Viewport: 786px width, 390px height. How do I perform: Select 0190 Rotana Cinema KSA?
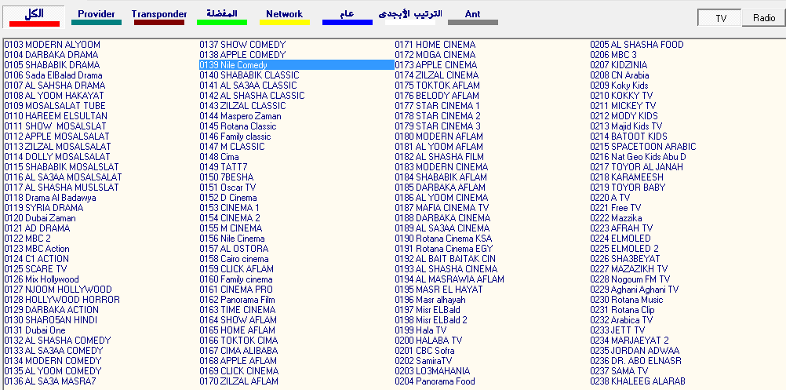444,238
